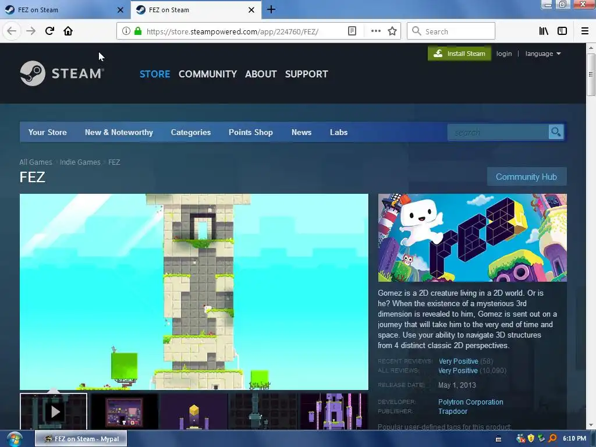Follow the Indie Games breadcrumb link
This screenshot has width=596, height=447.
point(80,162)
